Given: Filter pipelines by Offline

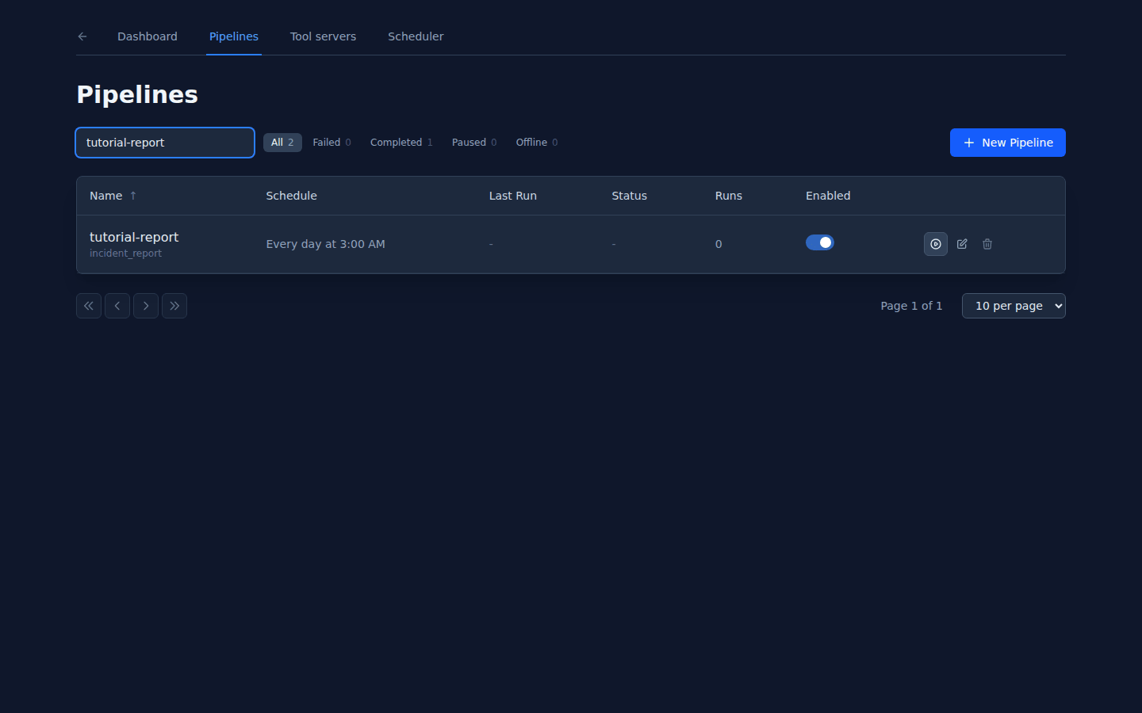Looking at the screenshot, I should coord(537,143).
